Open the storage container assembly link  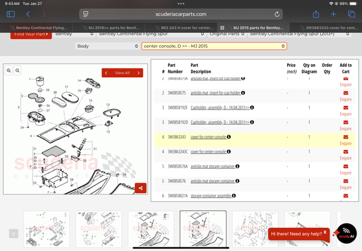pyautogui.click(x=211, y=196)
